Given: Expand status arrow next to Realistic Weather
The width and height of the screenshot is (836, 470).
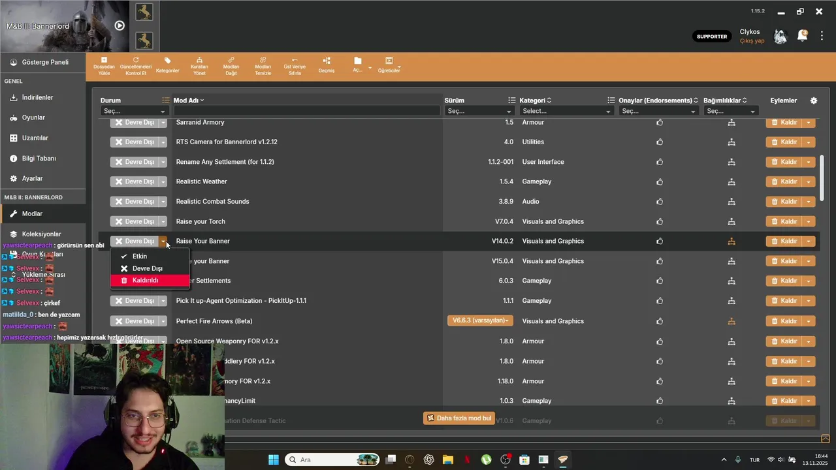Looking at the screenshot, I should 163,181.
